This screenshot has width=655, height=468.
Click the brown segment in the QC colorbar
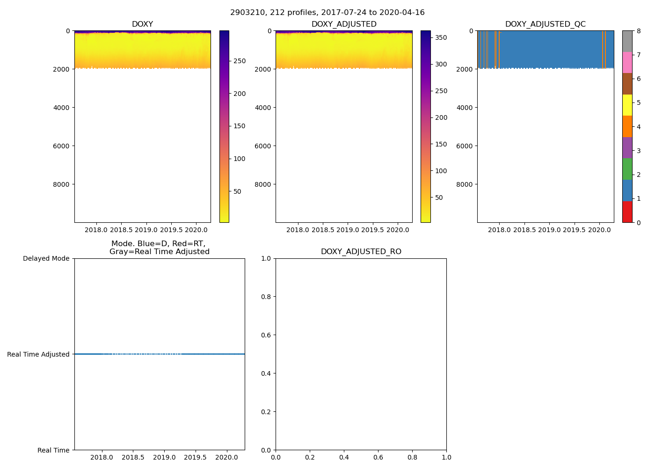(627, 84)
